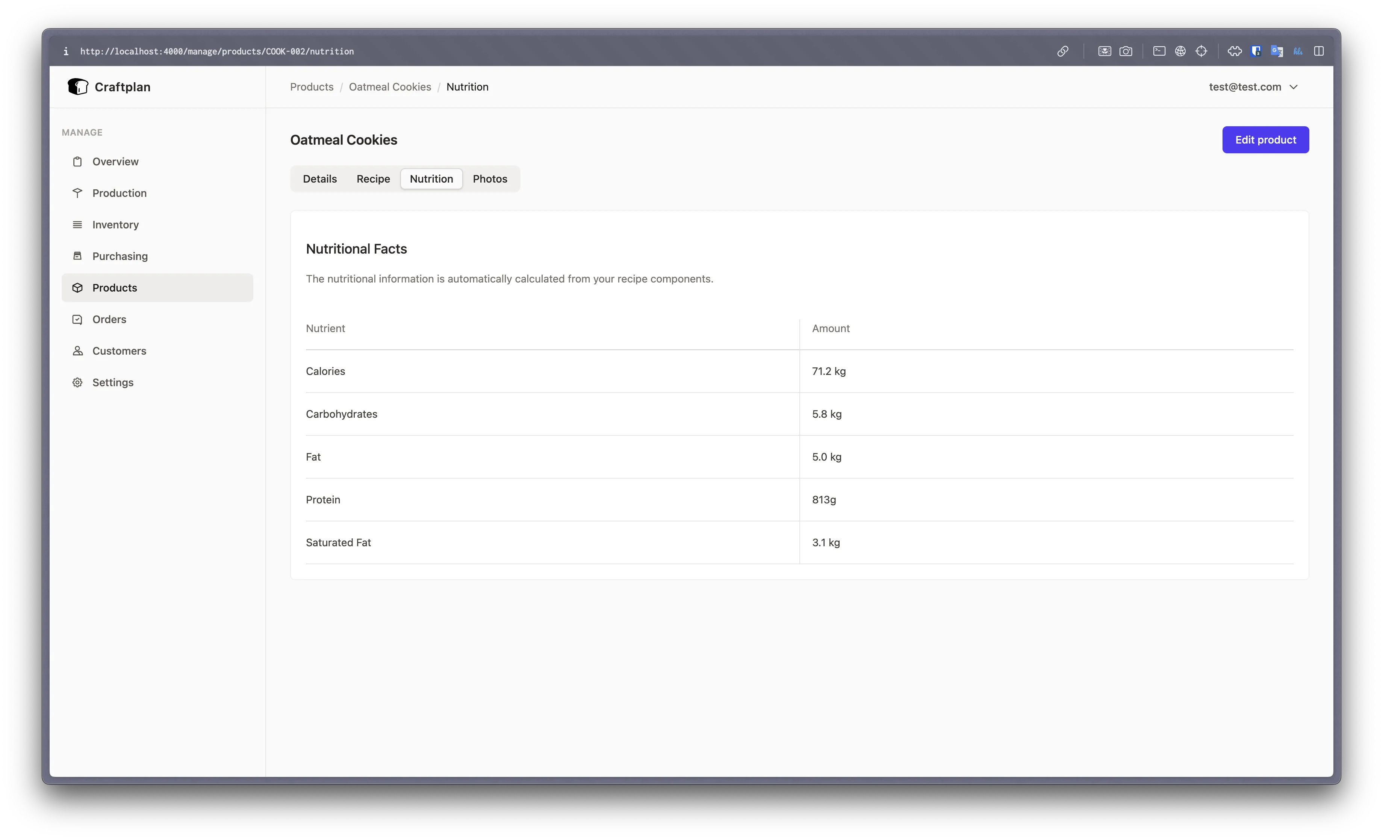
Task: Switch to the Photos tab
Action: pos(489,178)
